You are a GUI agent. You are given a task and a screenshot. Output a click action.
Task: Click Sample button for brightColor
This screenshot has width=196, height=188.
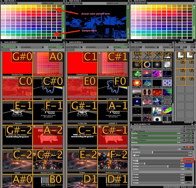(188, 161)
